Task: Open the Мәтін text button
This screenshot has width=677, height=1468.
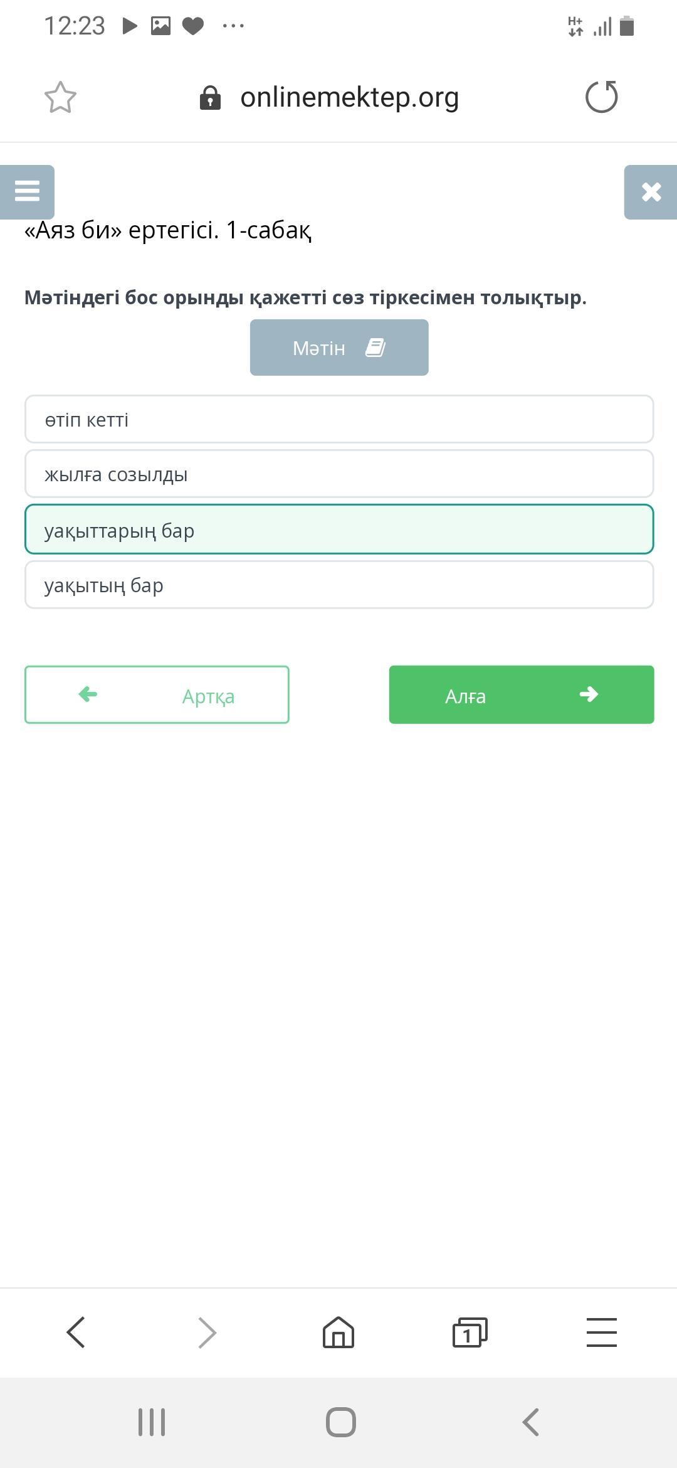Action: (339, 348)
